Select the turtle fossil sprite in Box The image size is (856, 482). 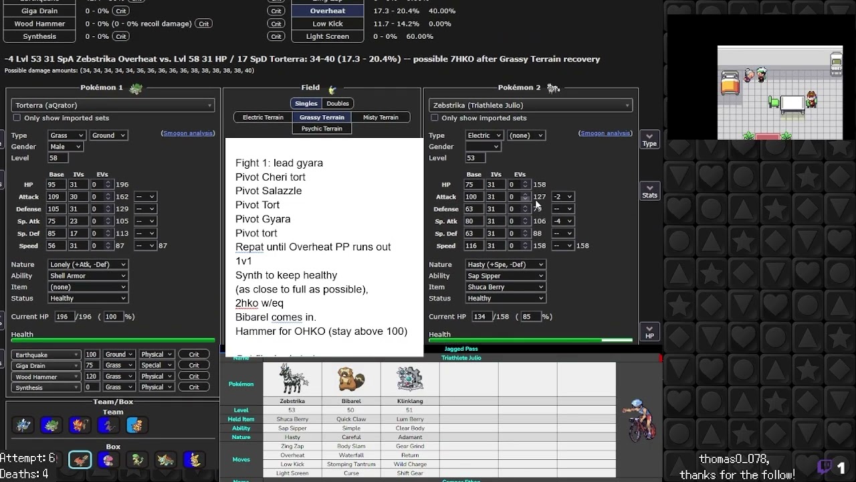[165, 460]
